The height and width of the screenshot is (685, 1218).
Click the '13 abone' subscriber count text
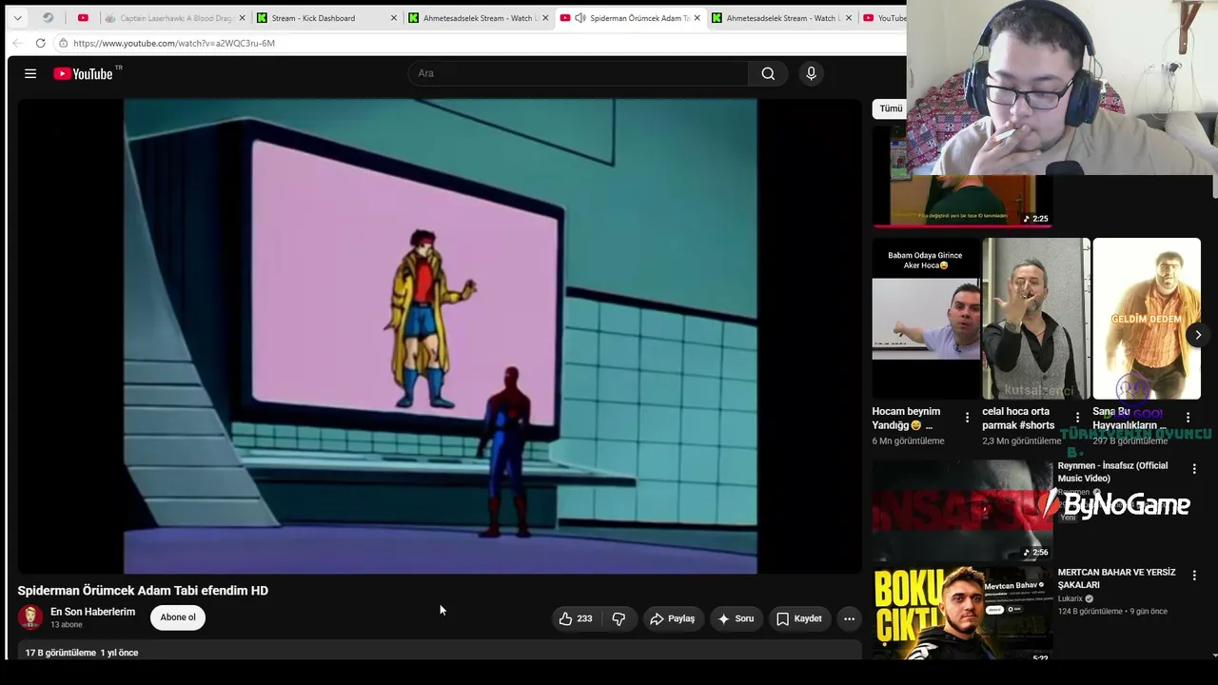coord(66,625)
